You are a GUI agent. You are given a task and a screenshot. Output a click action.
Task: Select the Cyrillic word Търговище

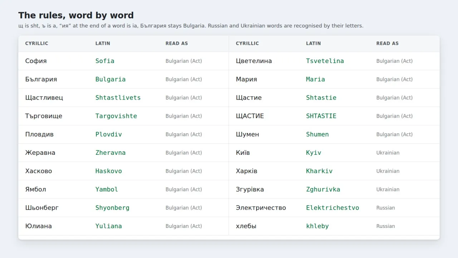44,116
